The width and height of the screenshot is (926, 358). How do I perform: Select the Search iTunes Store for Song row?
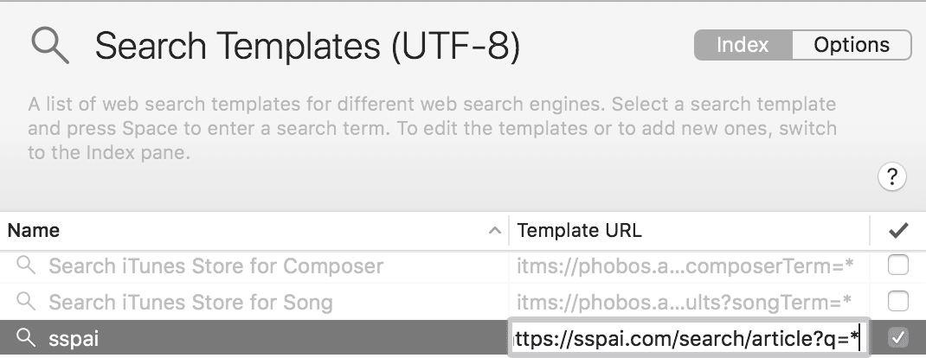tap(190, 302)
